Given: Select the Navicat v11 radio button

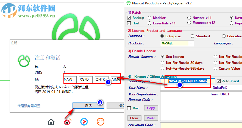Looking at the screenshot, I should (x=189, y=18).
